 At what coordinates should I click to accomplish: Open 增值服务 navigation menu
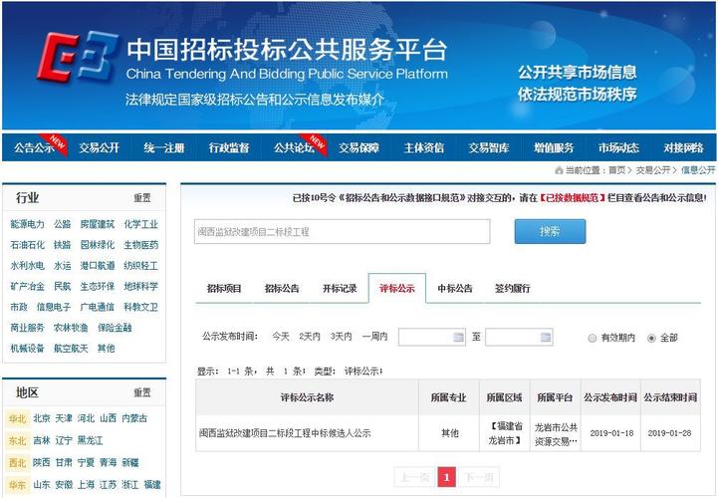[x=554, y=147]
